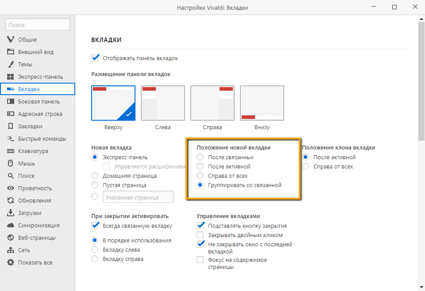Image resolution: width=425 pixels, height=291 pixels.
Task: Click the Синхронизация cloud icon
Action: tap(11, 225)
